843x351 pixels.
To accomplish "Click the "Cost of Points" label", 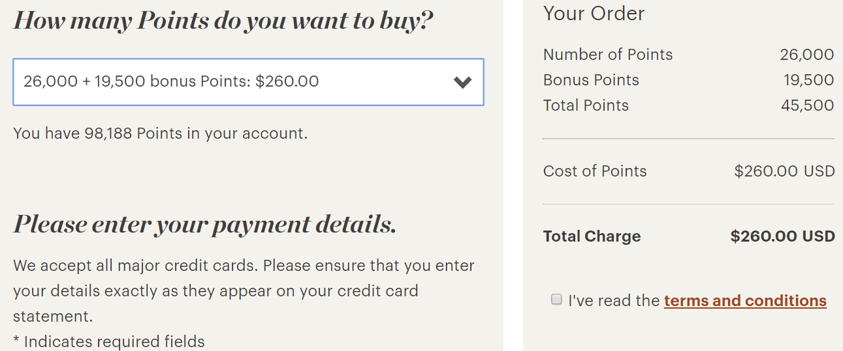I will [595, 171].
